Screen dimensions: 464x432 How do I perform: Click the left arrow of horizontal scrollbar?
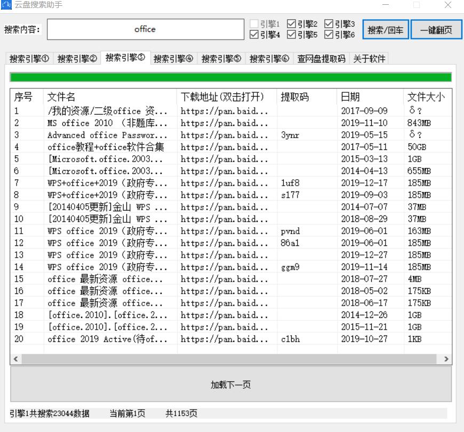click(16, 359)
